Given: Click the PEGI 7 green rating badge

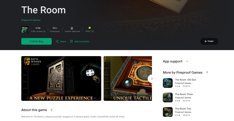Looking at the screenshot, I should [90, 28].
